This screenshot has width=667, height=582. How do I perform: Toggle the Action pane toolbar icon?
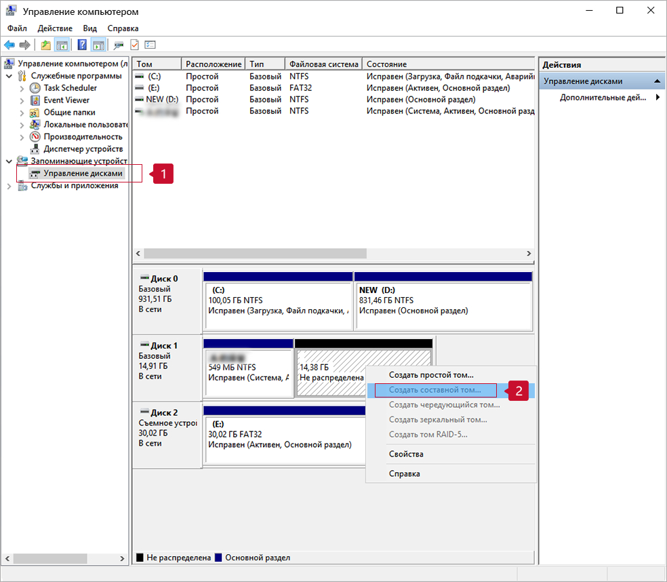98,45
